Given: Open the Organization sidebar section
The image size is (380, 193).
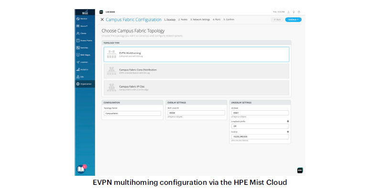Looking at the screenshot, I should click(85, 84).
